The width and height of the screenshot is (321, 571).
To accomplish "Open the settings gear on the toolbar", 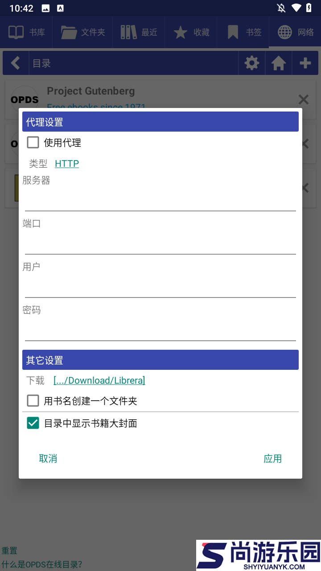I will pyautogui.click(x=251, y=63).
